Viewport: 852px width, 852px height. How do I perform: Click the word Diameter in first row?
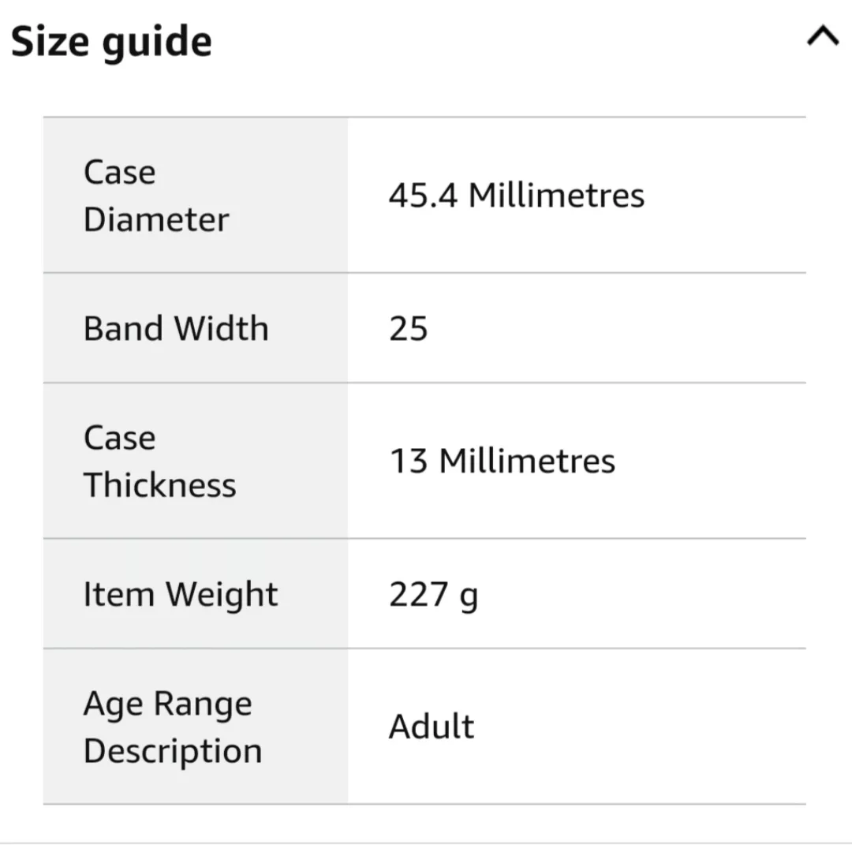coord(155,219)
